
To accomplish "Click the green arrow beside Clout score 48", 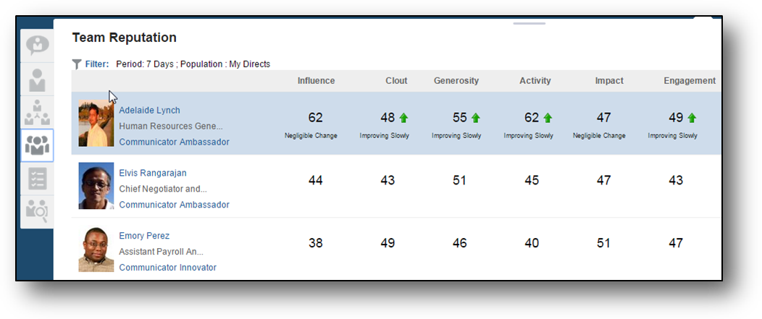I will click(403, 118).
